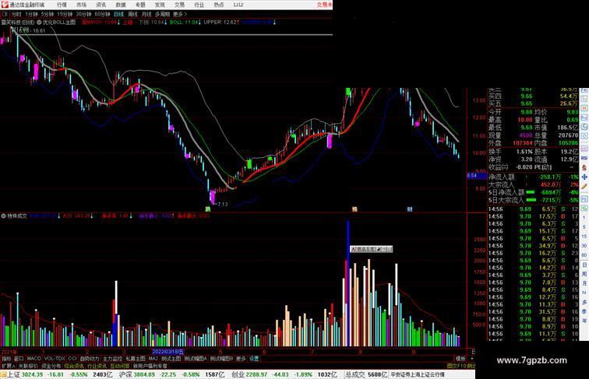
Task: Select the 周线 weekly period tab
Action: tap(132, 14)
